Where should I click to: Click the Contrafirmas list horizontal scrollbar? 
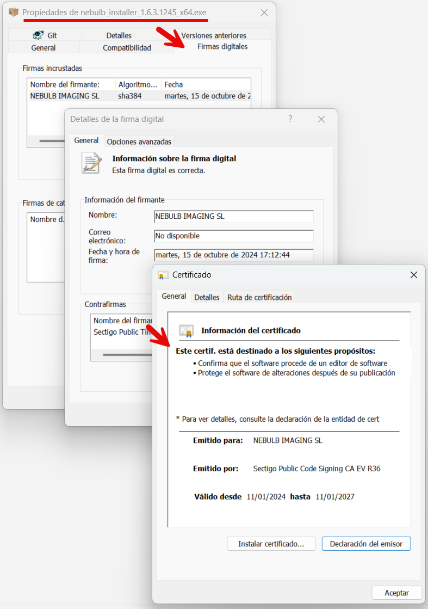tap(127, 355)
